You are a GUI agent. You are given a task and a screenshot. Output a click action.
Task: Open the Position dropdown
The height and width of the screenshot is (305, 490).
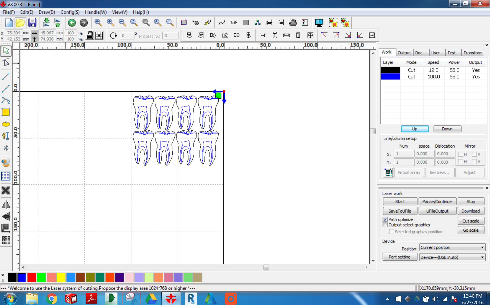[452, 247]
